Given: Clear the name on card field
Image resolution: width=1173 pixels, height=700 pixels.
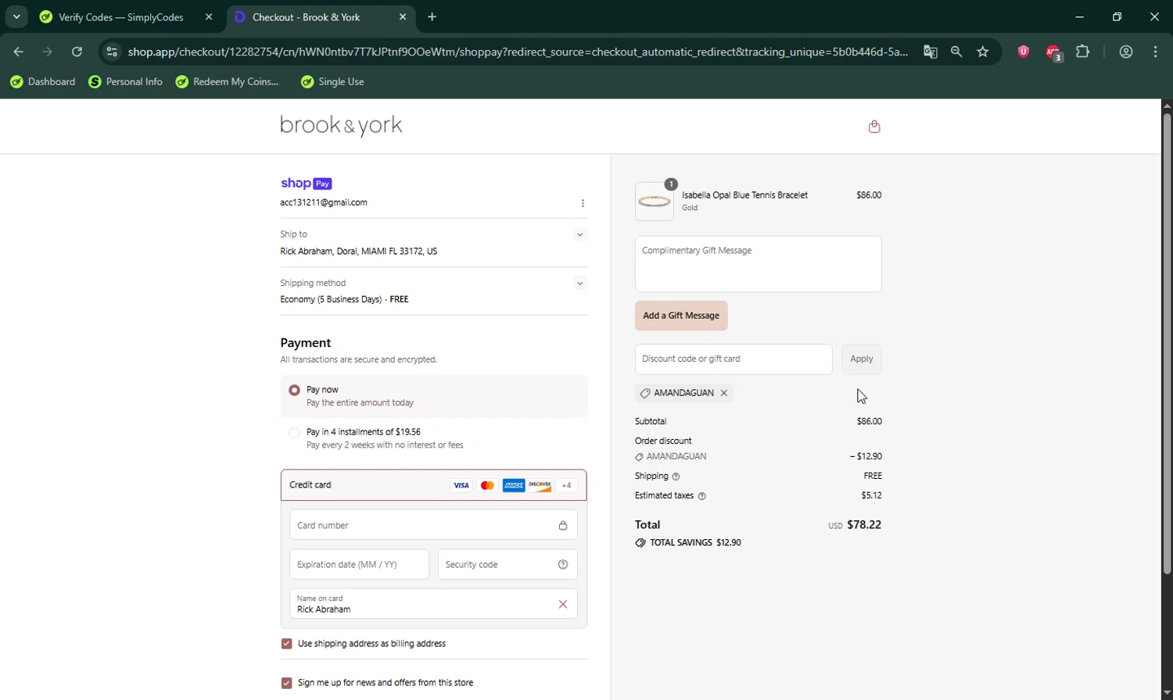Looking at the screenshot, I should (x=563, y=604).
